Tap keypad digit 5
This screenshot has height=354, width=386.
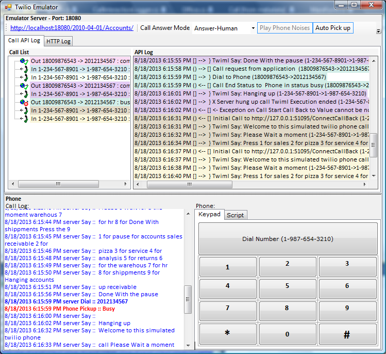pos(288,288)
